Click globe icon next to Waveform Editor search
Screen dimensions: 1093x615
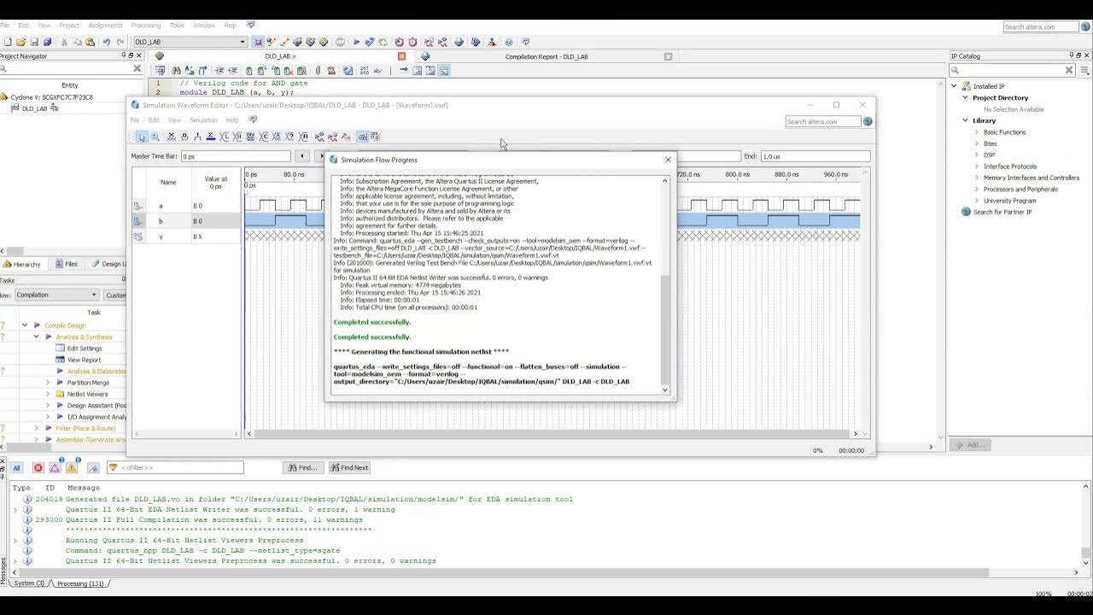tap(868, 121)
